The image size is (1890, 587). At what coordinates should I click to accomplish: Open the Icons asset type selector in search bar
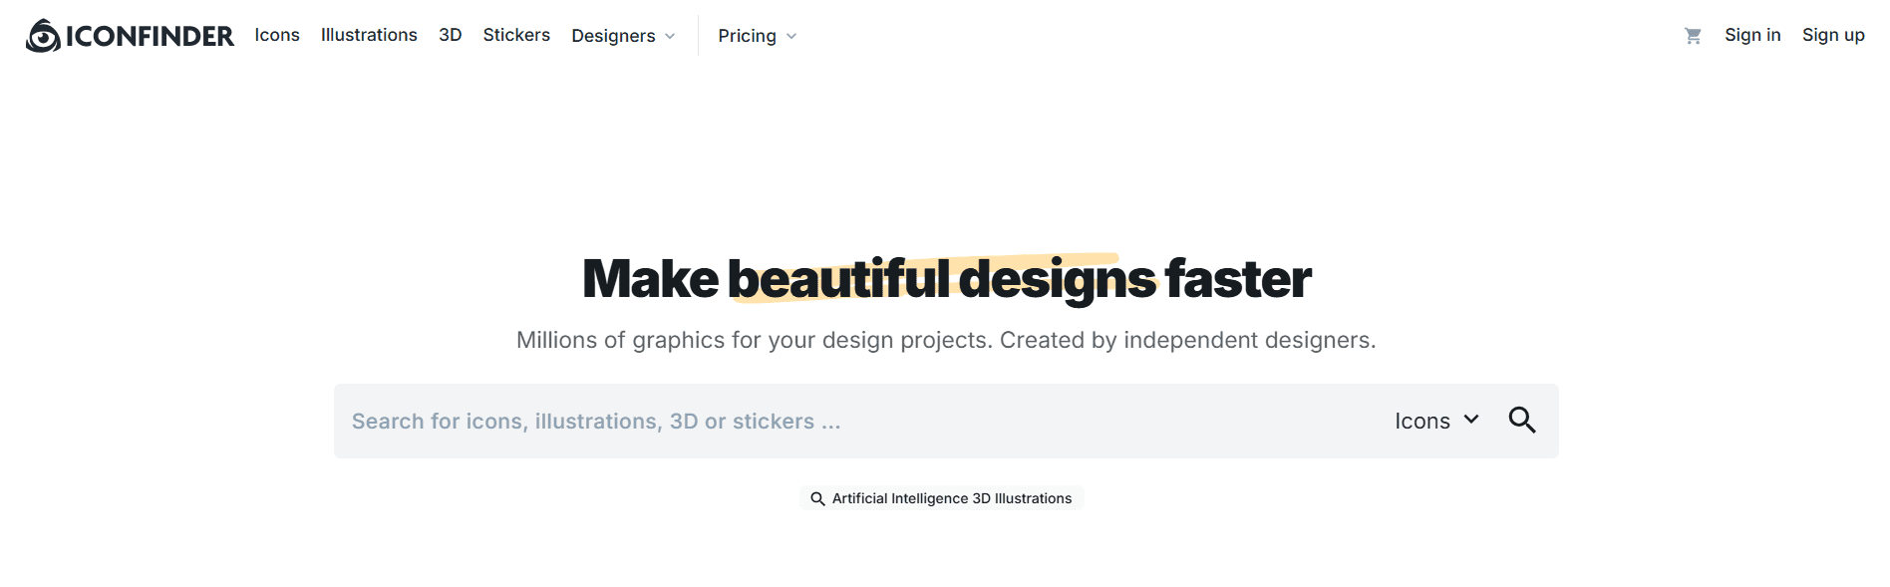point(1422,422)
